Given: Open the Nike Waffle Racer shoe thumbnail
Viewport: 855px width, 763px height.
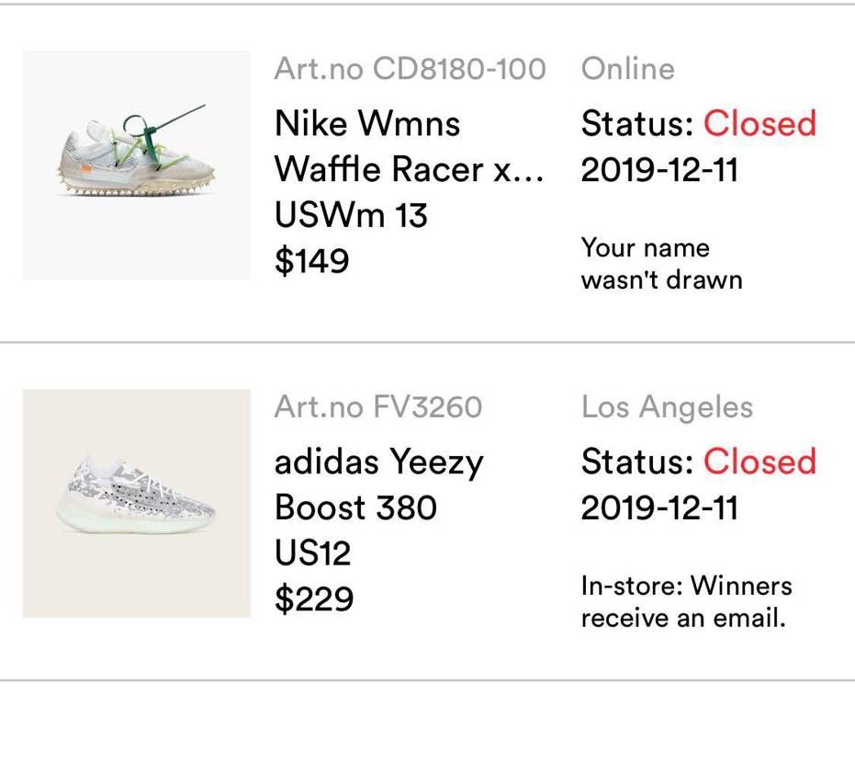Looking at the screenshot, I should click(x=137, y=165).
